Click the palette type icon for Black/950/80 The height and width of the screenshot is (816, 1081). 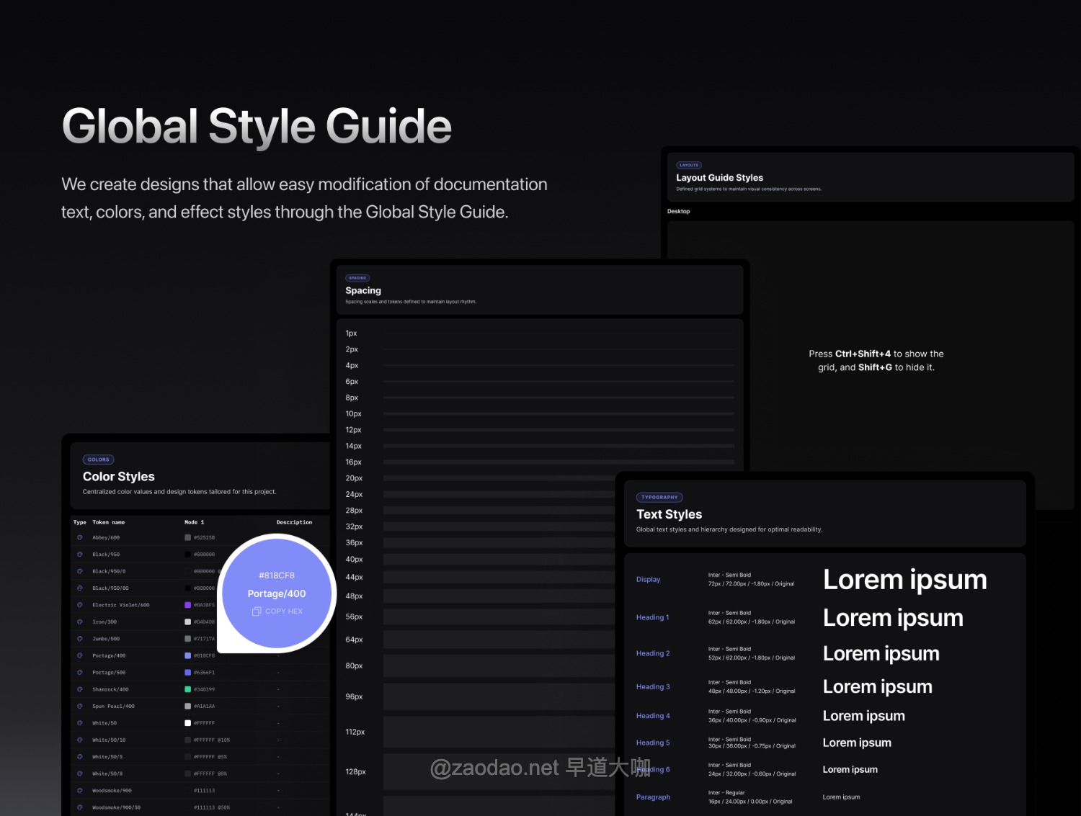coord(80,588)
